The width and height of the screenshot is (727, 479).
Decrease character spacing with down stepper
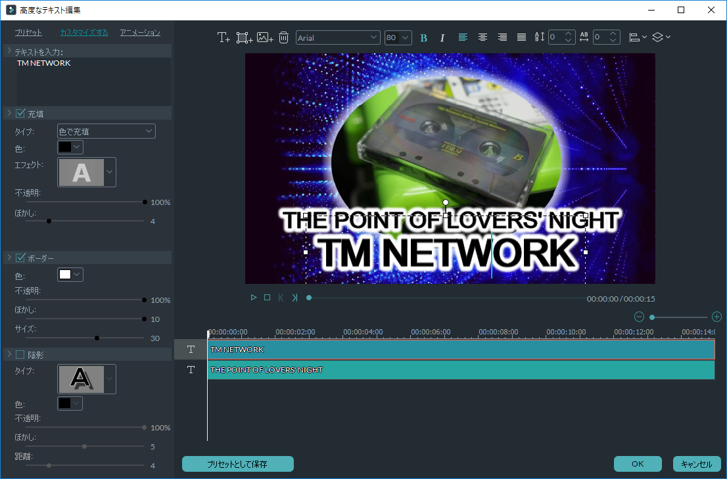pyautogui.click(x=613, y=41)
